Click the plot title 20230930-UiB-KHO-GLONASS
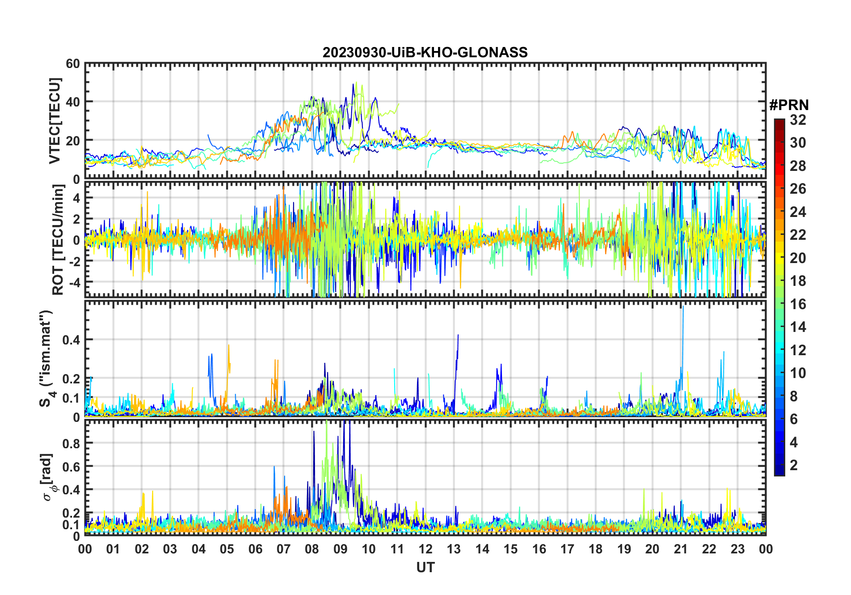 point(425,53)
